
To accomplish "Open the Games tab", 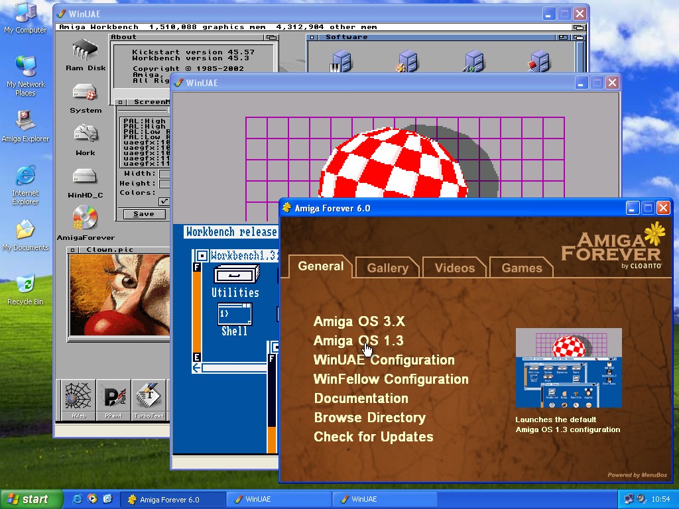I will (x=522, y=268).
